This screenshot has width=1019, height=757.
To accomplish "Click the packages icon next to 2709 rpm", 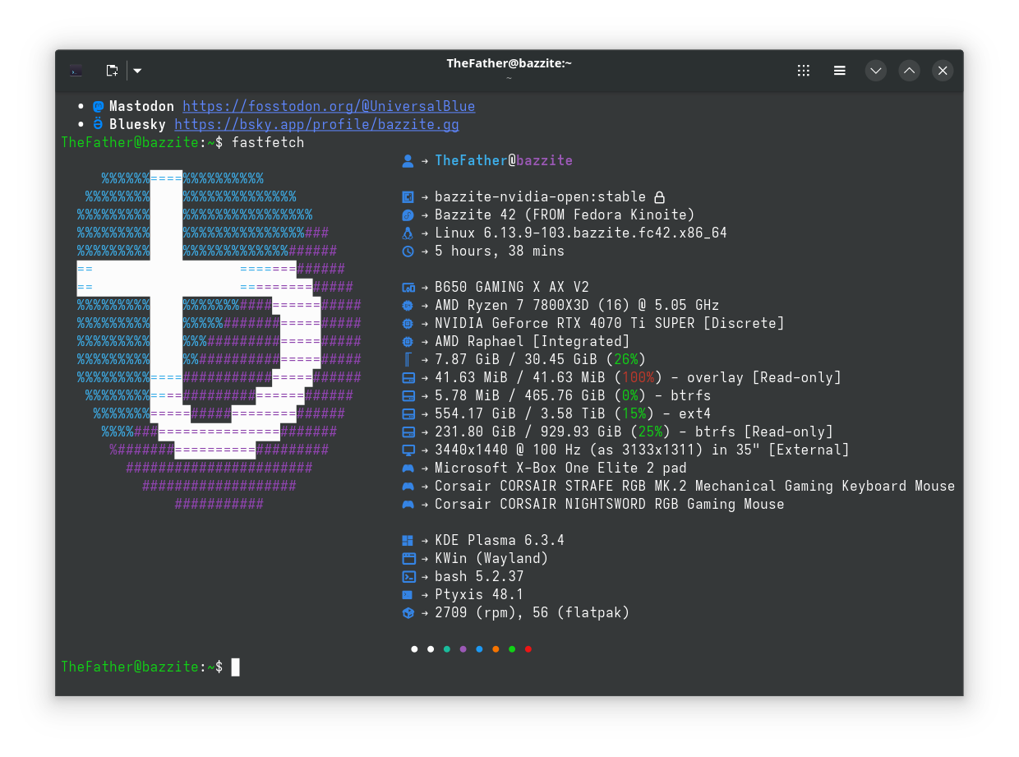I will coord(408,612).
